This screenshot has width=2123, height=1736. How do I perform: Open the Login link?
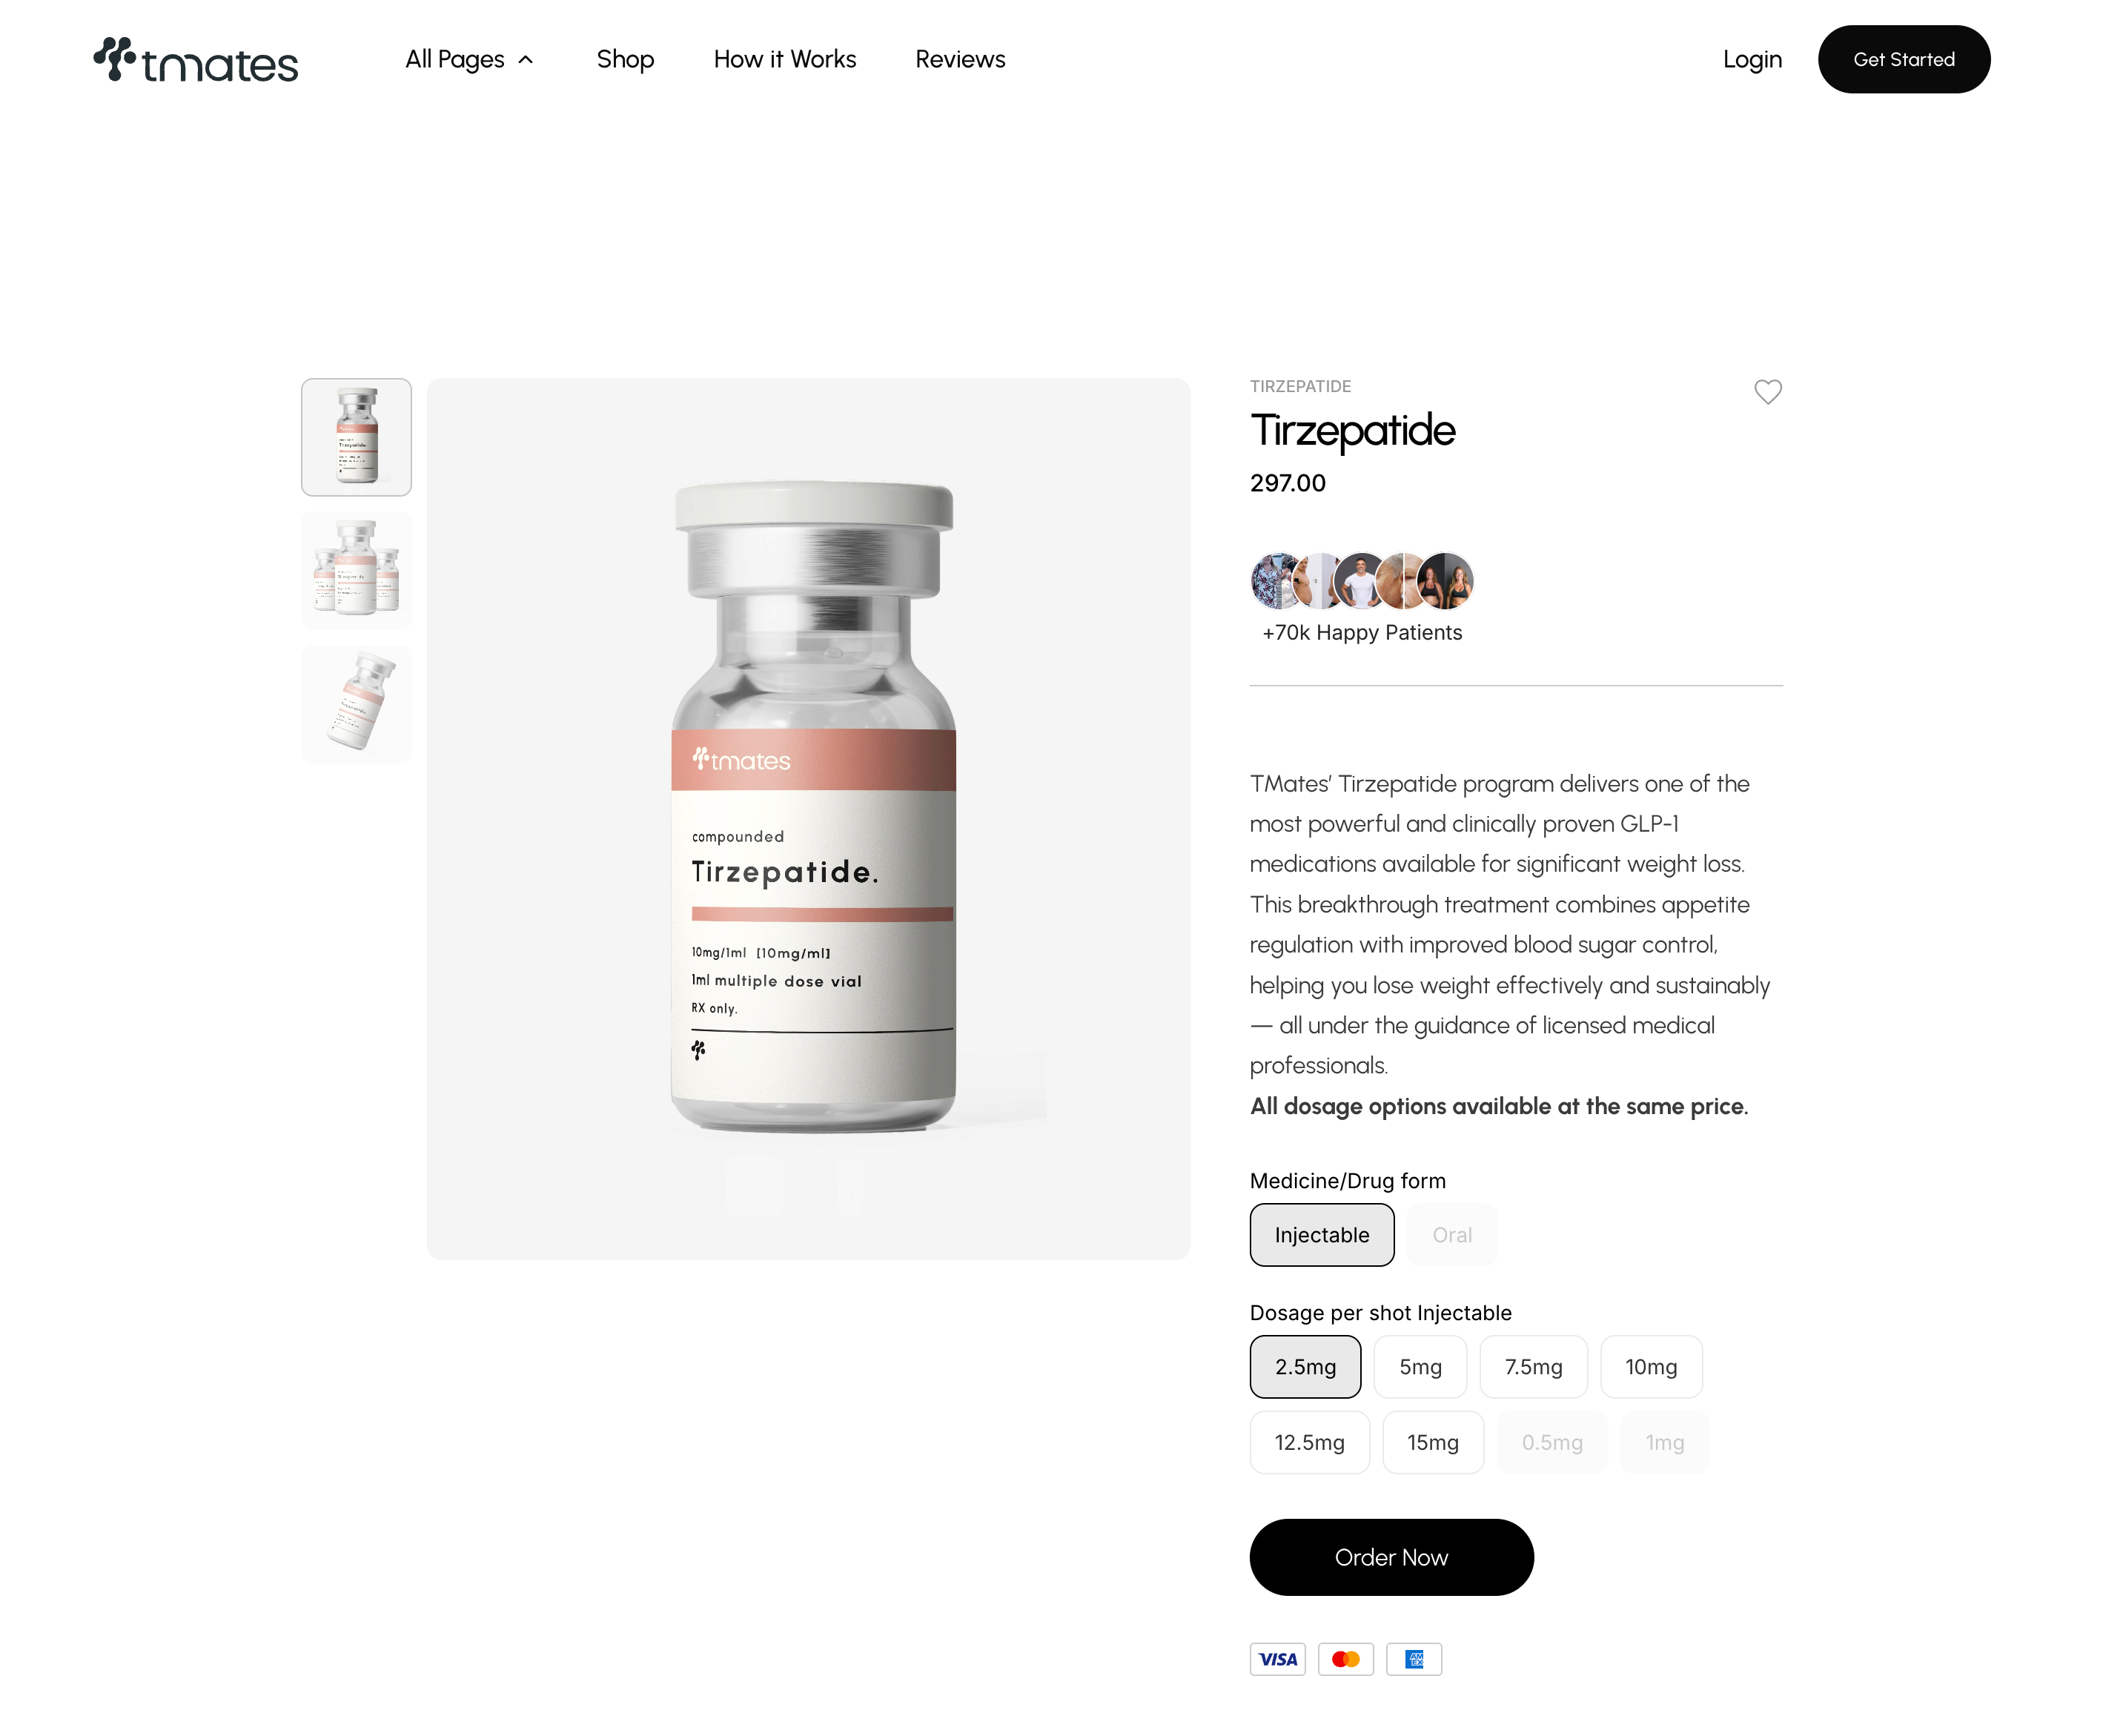(1752, 59)
